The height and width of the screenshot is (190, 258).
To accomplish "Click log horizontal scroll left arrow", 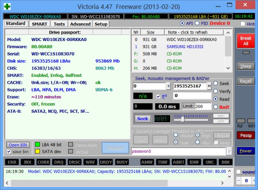I will 7,183.
